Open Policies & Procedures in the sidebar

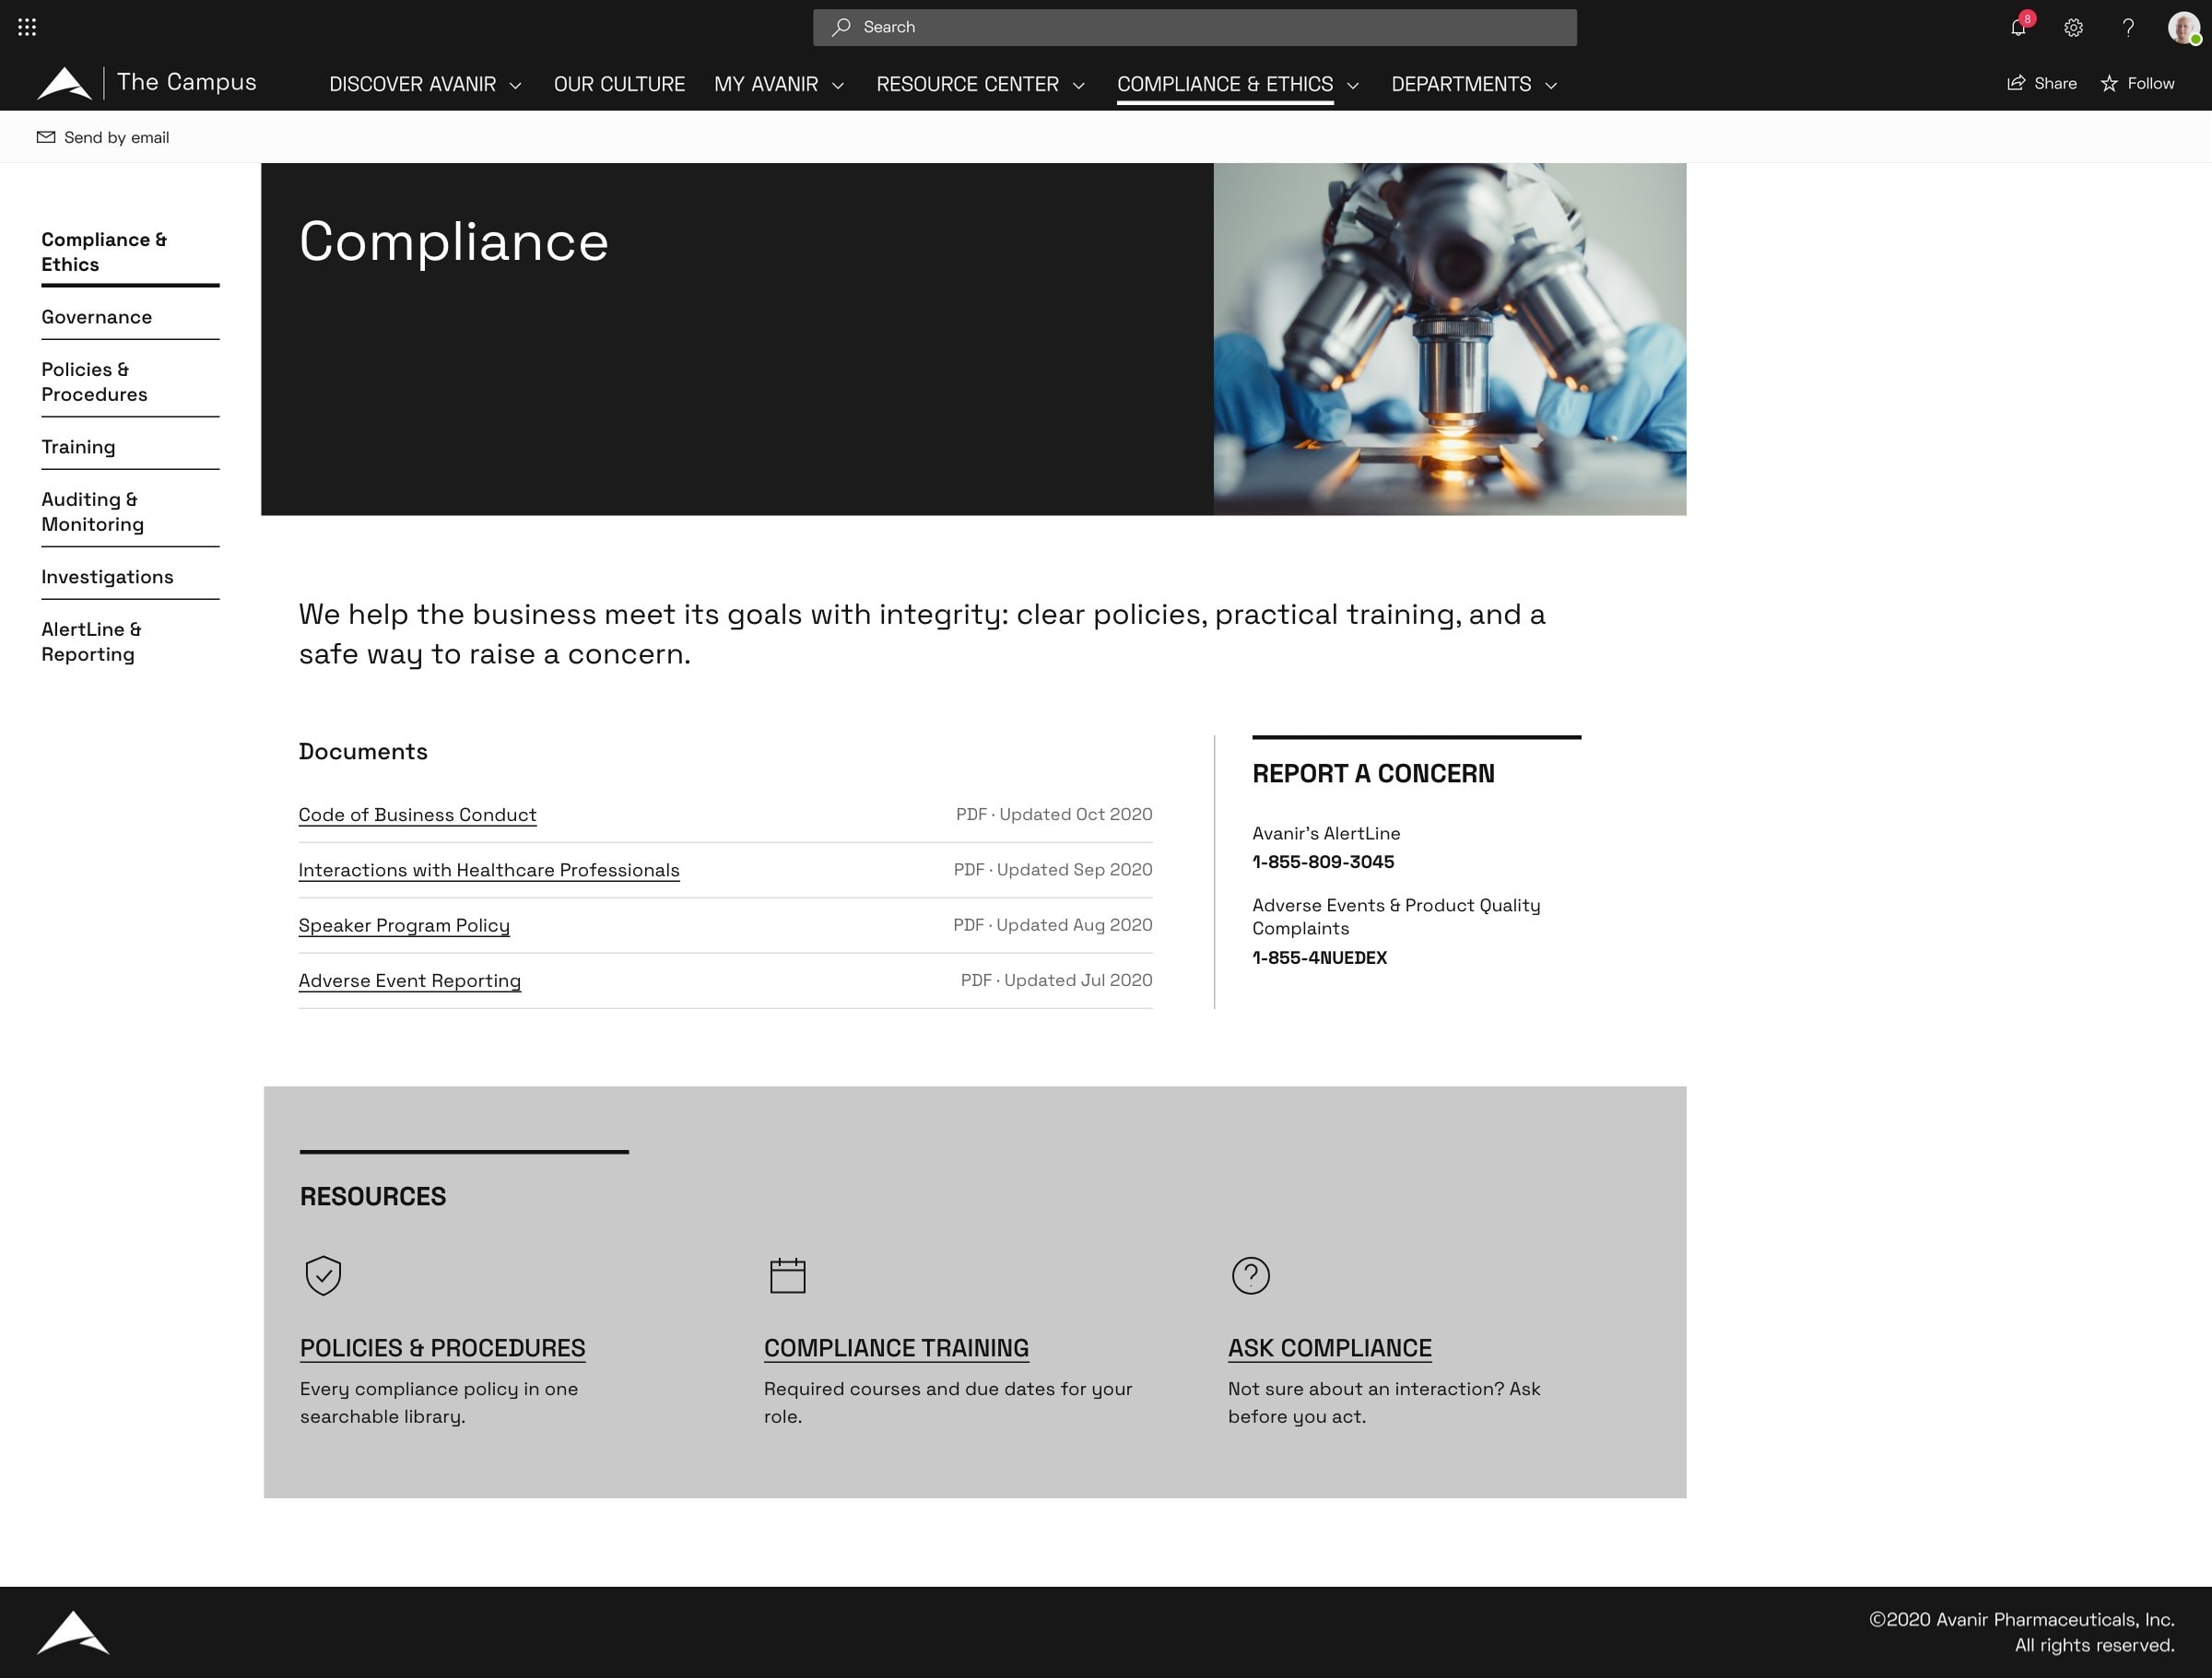pos(94,382)
